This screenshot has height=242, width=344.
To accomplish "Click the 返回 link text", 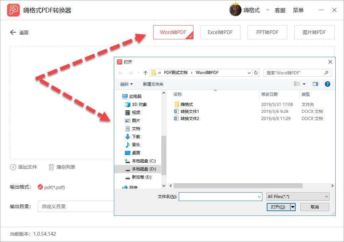I will click(x=24, y=33).
